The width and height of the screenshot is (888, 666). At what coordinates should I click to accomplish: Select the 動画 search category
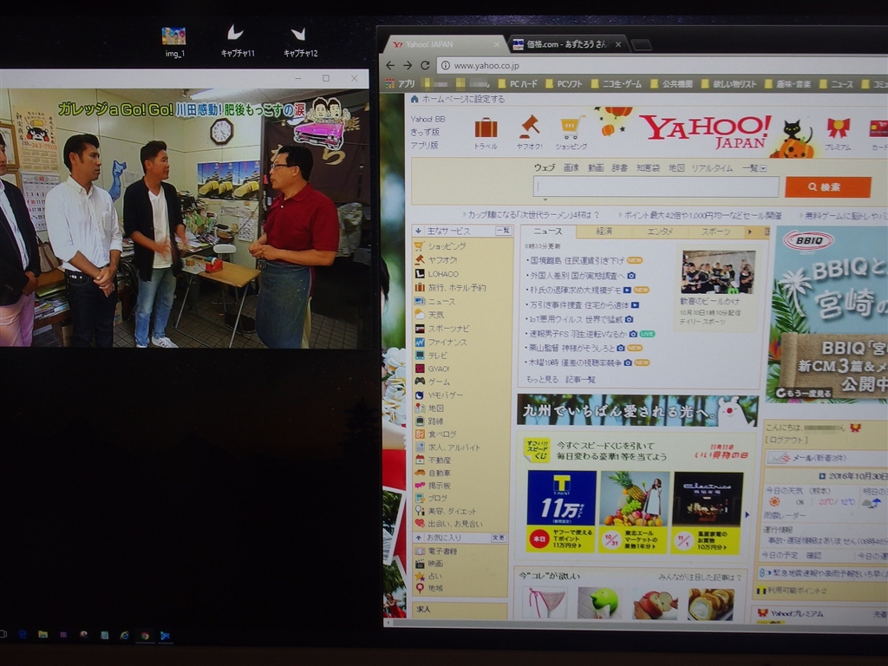pyautogui.click(x=595, y=167)
